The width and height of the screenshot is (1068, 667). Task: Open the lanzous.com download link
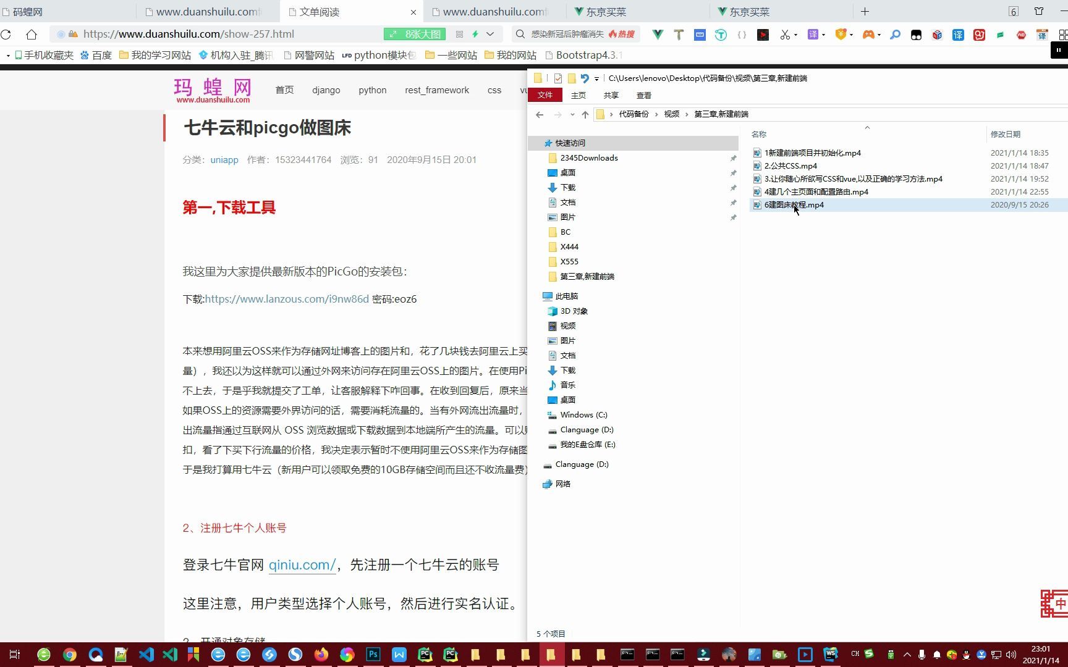pyautogui.click(x=287, y=299)
